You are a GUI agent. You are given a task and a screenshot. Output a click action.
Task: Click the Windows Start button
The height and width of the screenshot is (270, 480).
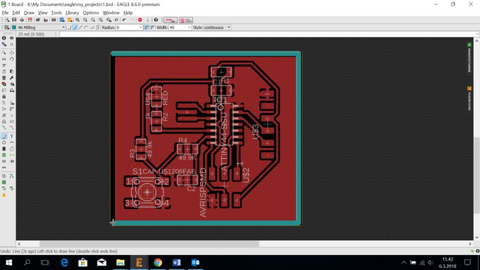(x=9, y=262)
